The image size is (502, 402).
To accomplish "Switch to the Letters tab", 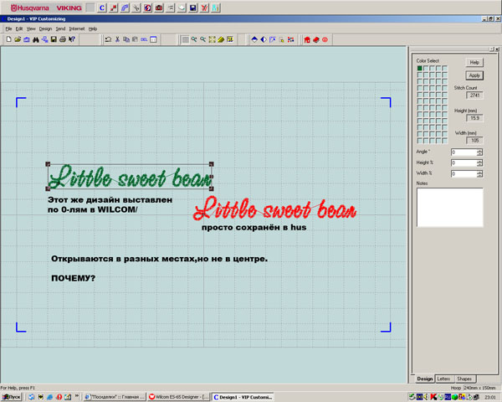I will point(443,379).
